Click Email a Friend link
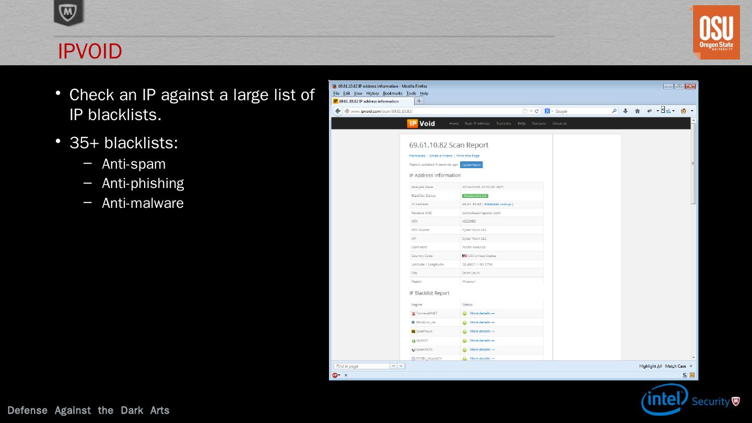The height and width of the screenshot is (423, 752). [441, 156]
